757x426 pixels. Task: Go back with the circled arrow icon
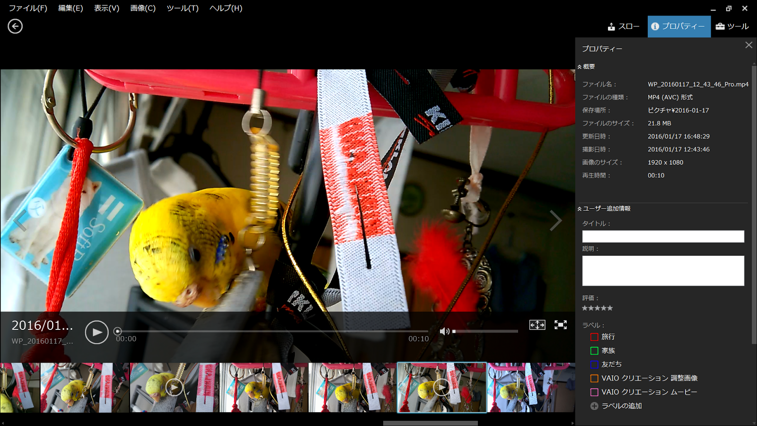pyautogui.click(x=15, y=26)
